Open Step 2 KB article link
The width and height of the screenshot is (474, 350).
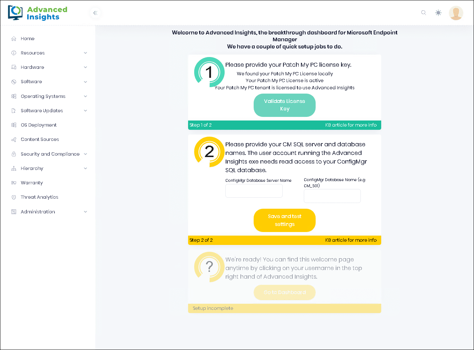point(351,240)
